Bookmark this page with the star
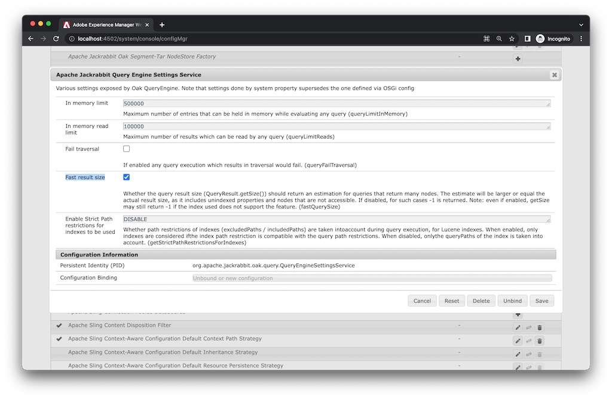The image size is (612, 399). pyautogui.click(x=512, y=39)
